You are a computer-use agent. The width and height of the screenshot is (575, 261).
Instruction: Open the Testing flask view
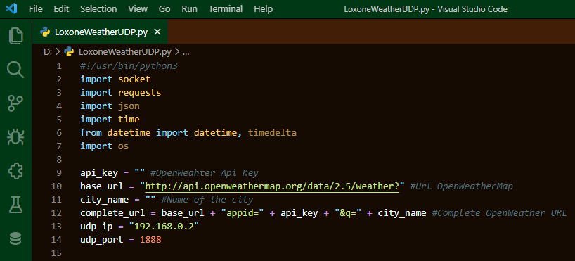15,205
